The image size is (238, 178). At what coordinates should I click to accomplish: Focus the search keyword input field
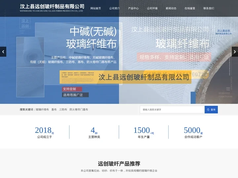pyautogui.click(x=172, y=109)
